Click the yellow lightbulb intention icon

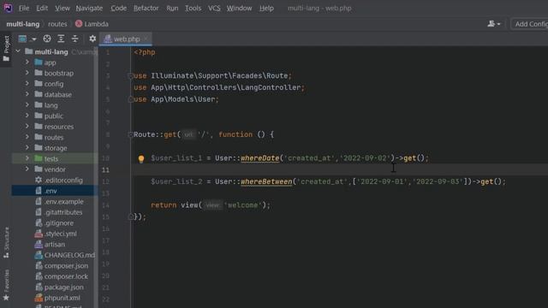[140, 159]
